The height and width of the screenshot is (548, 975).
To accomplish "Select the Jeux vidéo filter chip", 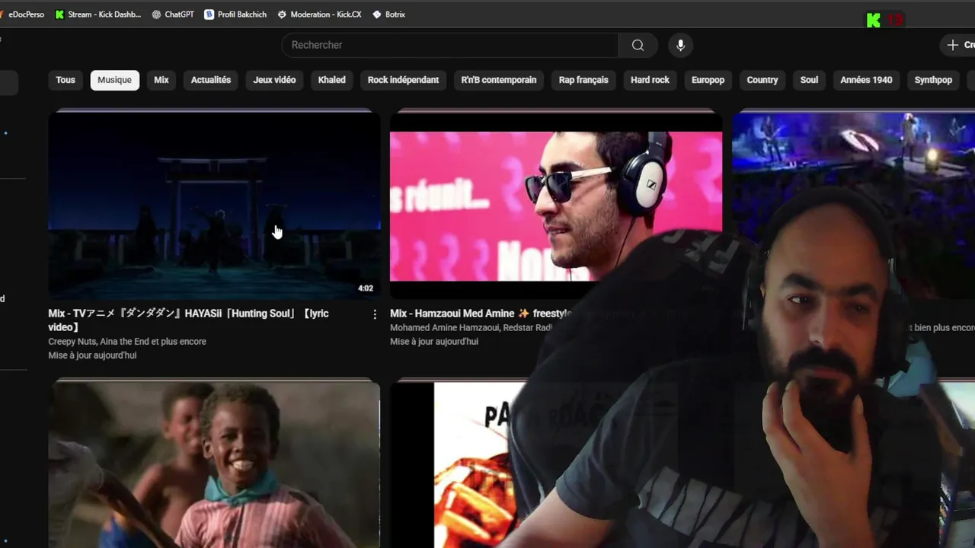I will [x=274, y=80].
